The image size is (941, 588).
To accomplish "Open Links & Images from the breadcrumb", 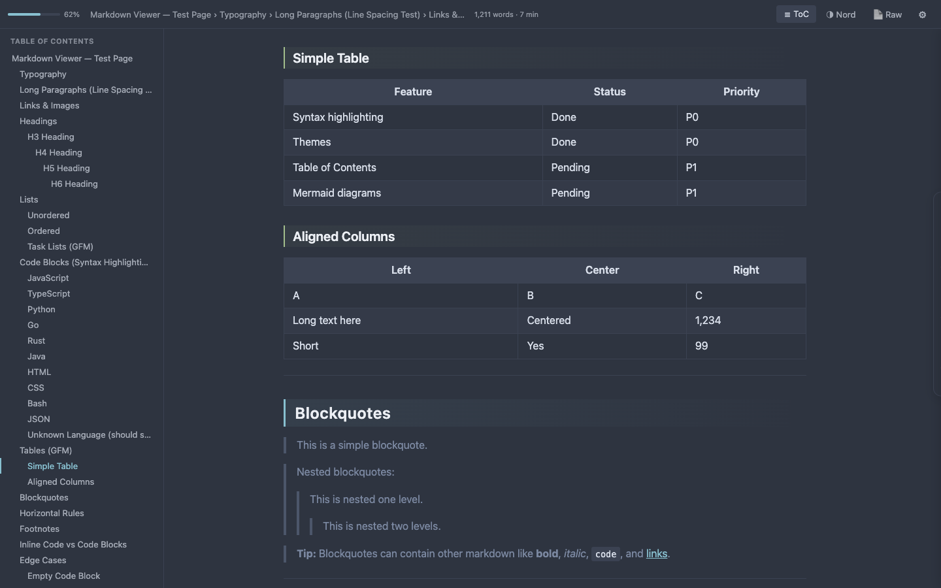I will tap(447, 14).
